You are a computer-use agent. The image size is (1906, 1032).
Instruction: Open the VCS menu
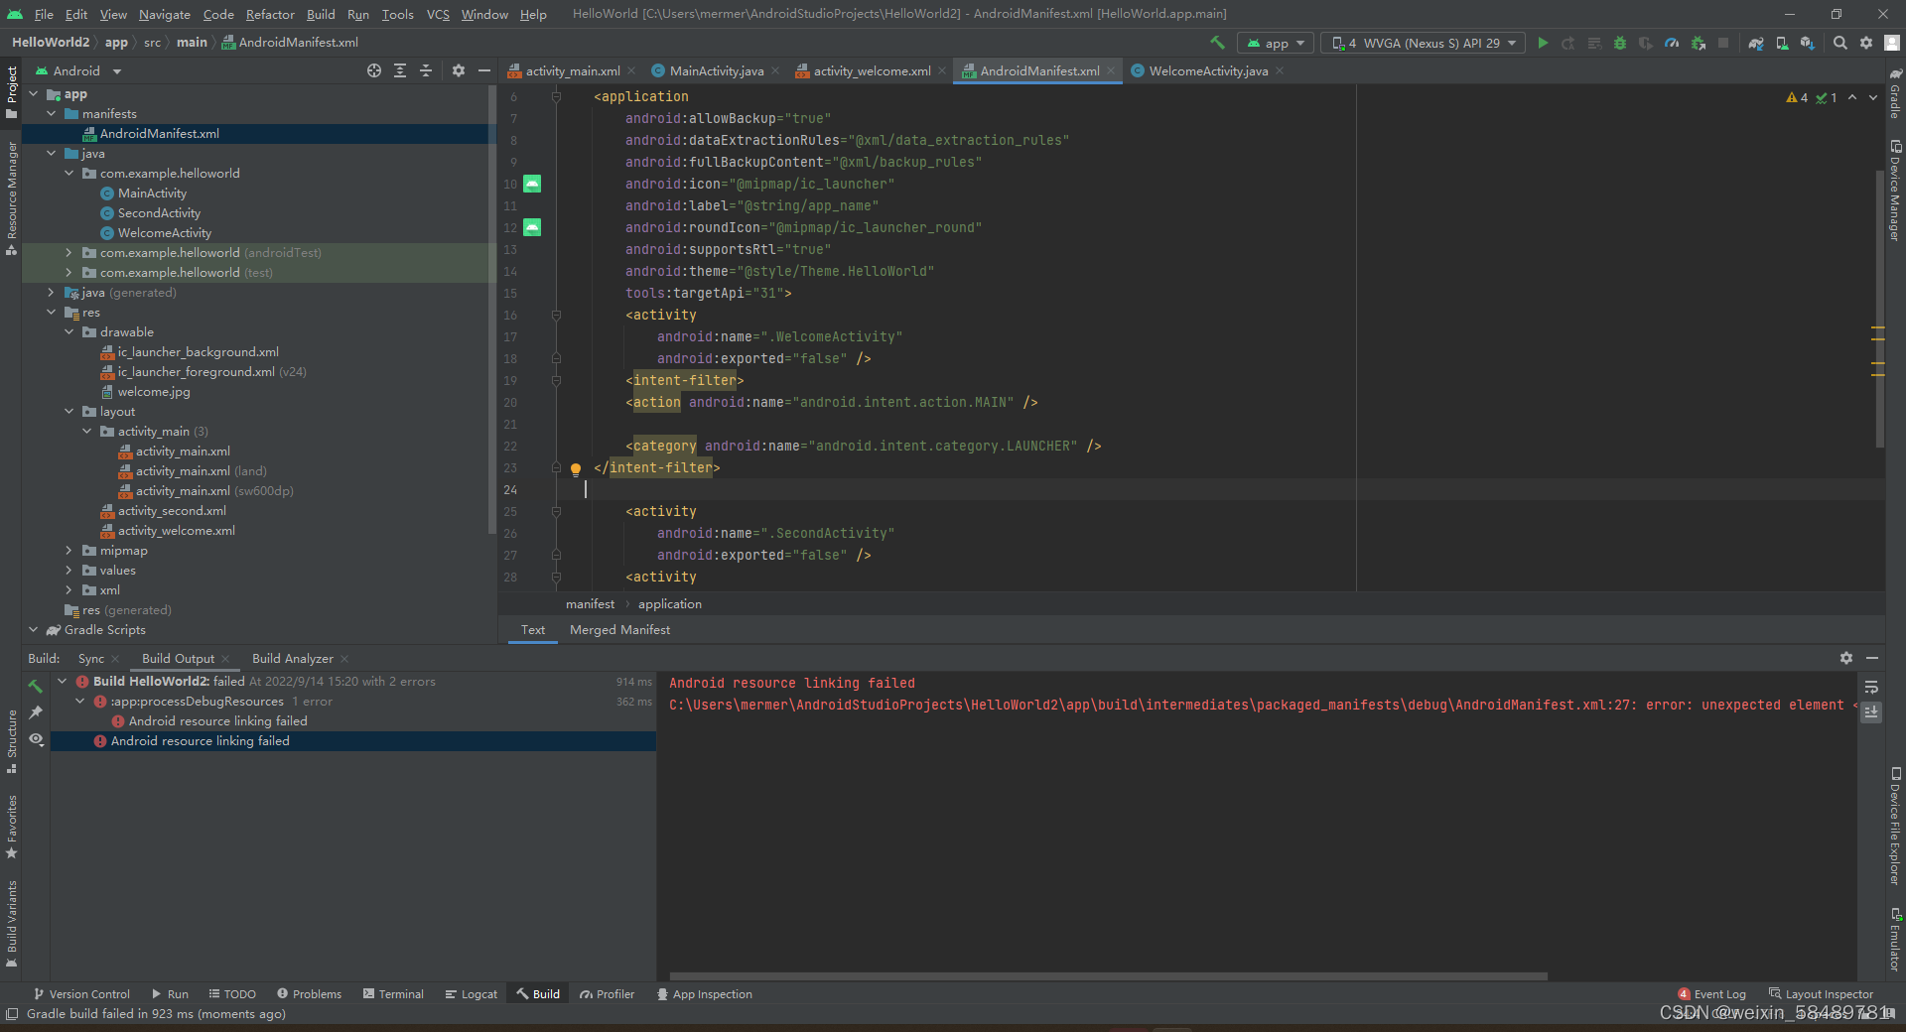point(438,14)
